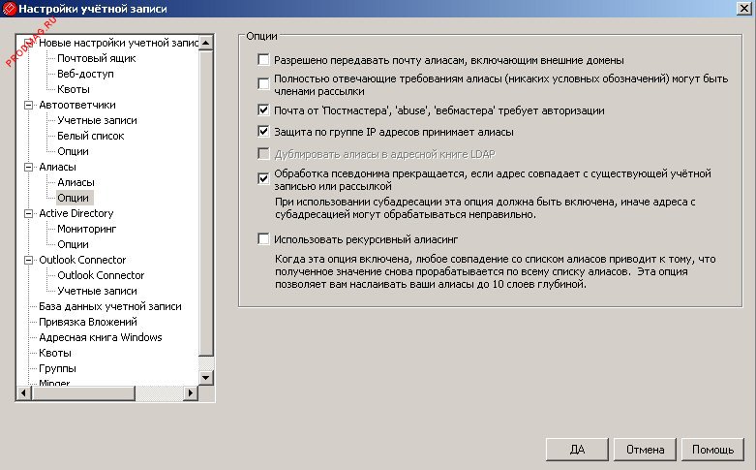This screenshot has height=470, width=756.
Task: Enable 'Использовать рекурсивный алиасинг' checkbox
Action: click(x=263, y=237)
